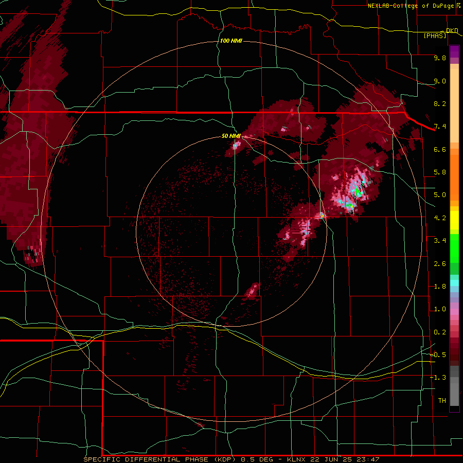Viewport: 463px width, 463px height.
Task: Click the 'SPECIFIC DIFFERENTIAL PHASE (KDP)' caption text
Action: (x=159, y=459)
